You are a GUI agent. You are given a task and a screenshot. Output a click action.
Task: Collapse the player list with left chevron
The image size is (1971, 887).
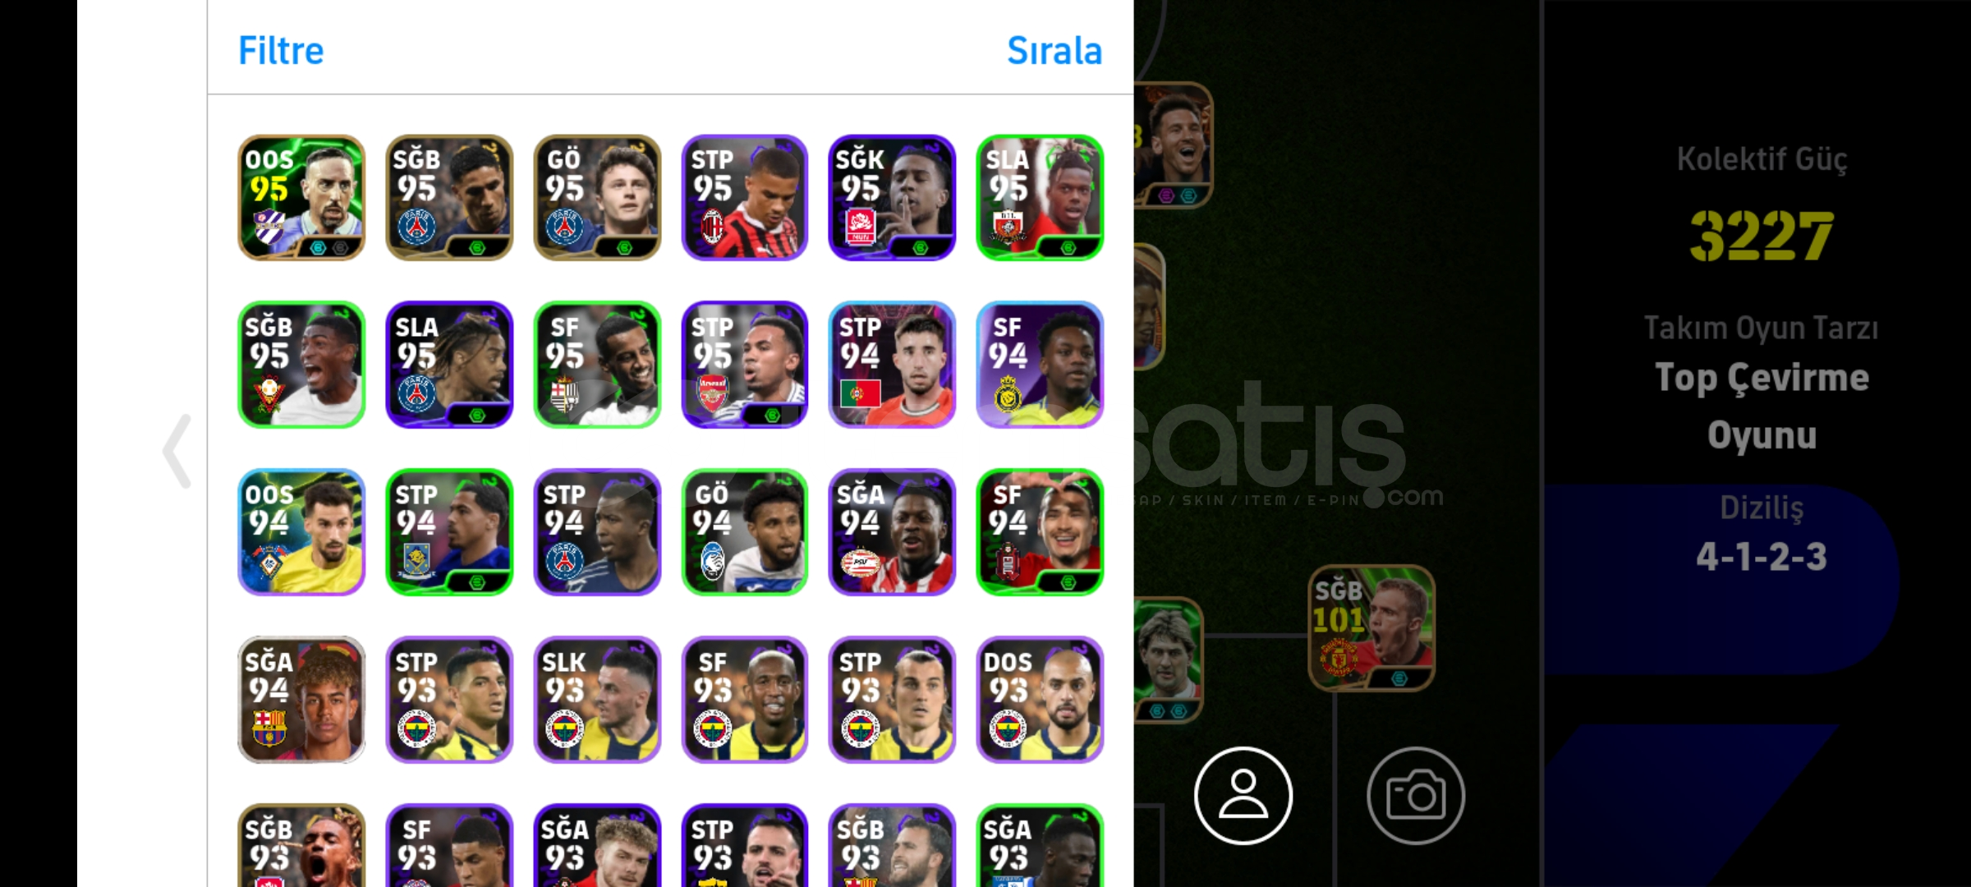point(177,451)
